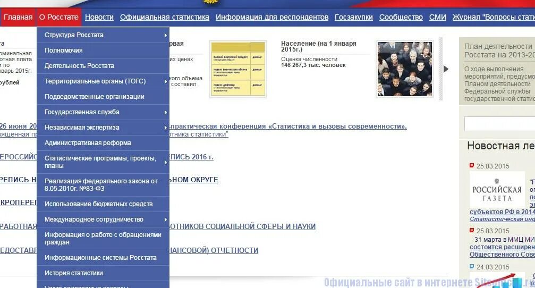
Task: Choose Административная реформа menu entry
Action: [103, 143]
